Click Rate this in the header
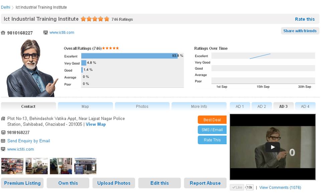Image resolution: width=321 pixels, height=194 pixels. tap(305, 19)
